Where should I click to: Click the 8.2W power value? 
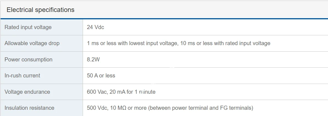[93, 59]
